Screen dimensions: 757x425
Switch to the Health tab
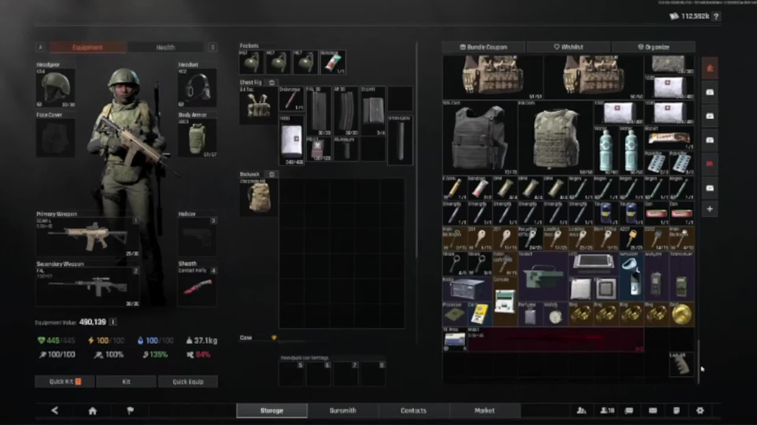(x=166, y=47)
